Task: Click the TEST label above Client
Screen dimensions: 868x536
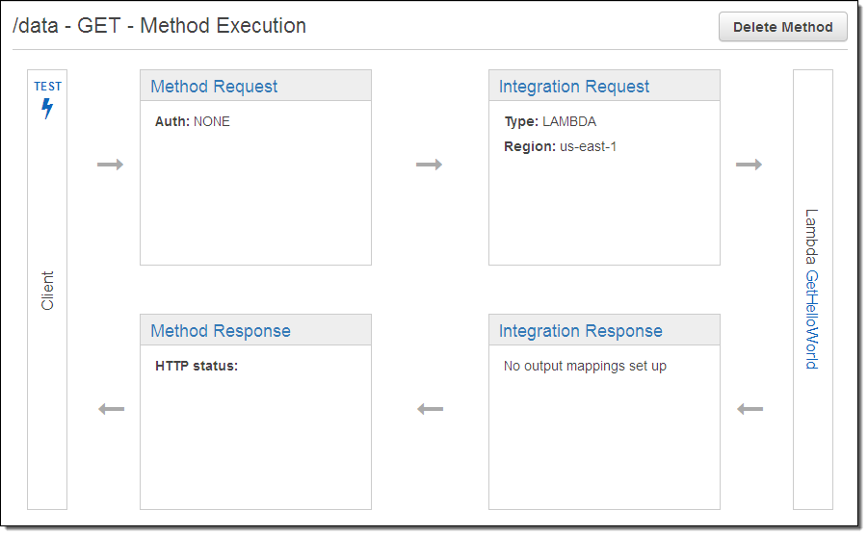Action: click(x=47, y=87)
